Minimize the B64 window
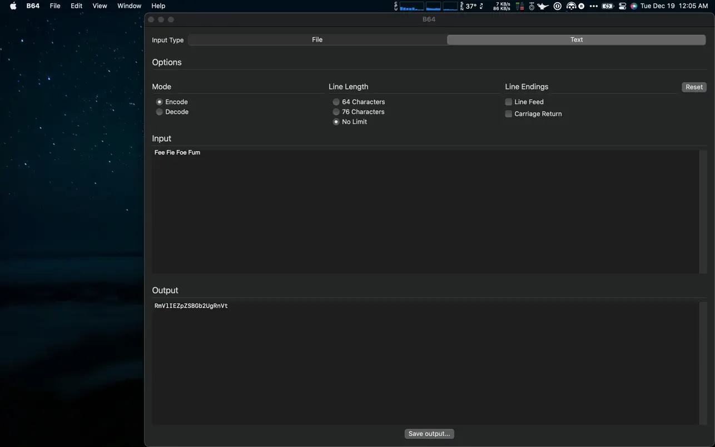Viewport: 715px width, 447px height. 161,19
